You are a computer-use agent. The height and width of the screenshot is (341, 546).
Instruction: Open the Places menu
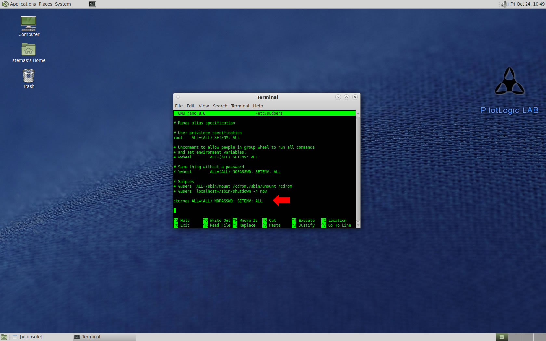pyautogui.click(x=45, y=4)
